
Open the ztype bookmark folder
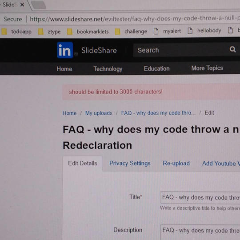pos(49,32)
